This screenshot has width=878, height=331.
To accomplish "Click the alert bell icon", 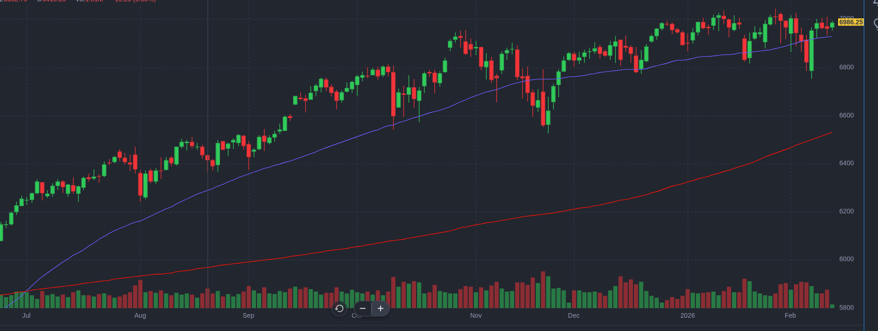I will [x=875, y=2].
